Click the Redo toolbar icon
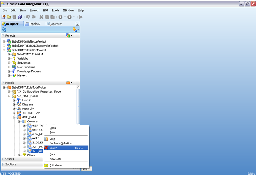Viewport: 257px width, 175px height. (x=34, y=17)
